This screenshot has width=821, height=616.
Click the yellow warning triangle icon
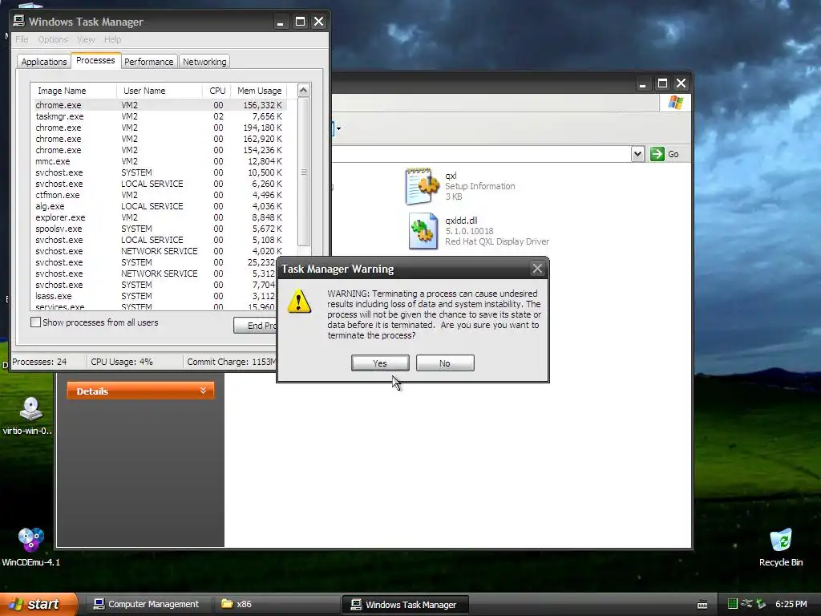(299, 302)
